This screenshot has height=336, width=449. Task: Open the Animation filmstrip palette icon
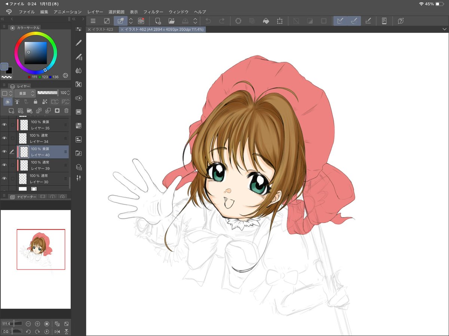(79, 112)
